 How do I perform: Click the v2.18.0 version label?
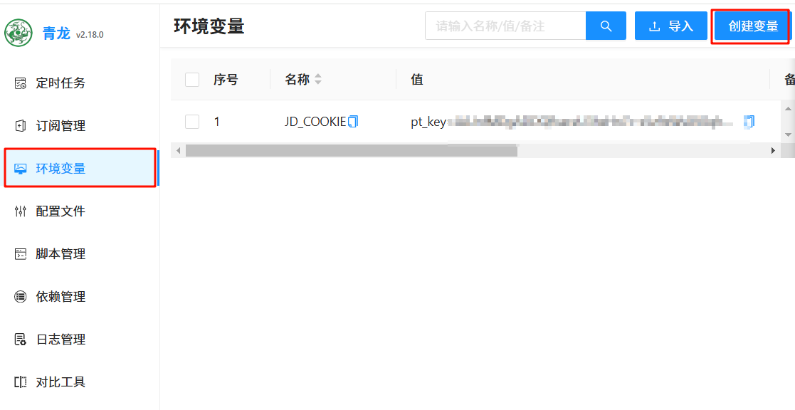click(x=90, y=35)
